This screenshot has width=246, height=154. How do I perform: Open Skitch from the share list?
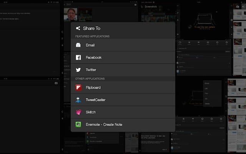click(x=123, y=112)
